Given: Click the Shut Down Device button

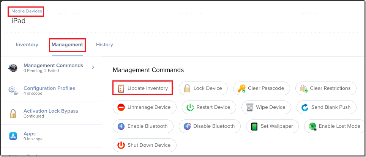Looking at the screenshot, I should [145, 145].
